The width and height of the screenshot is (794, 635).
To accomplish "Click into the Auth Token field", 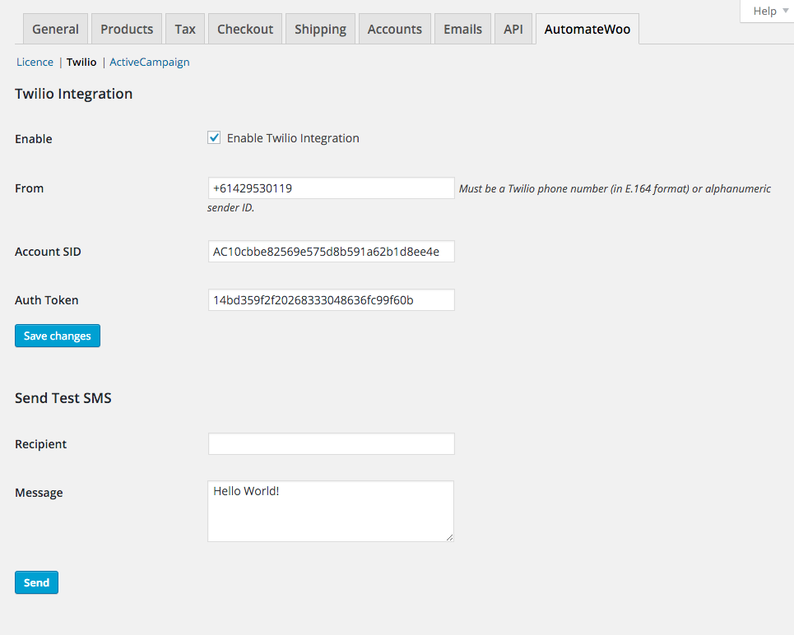I will pos(331,300).
